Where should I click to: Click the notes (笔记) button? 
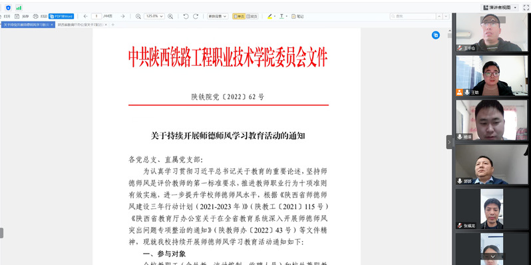297,16
